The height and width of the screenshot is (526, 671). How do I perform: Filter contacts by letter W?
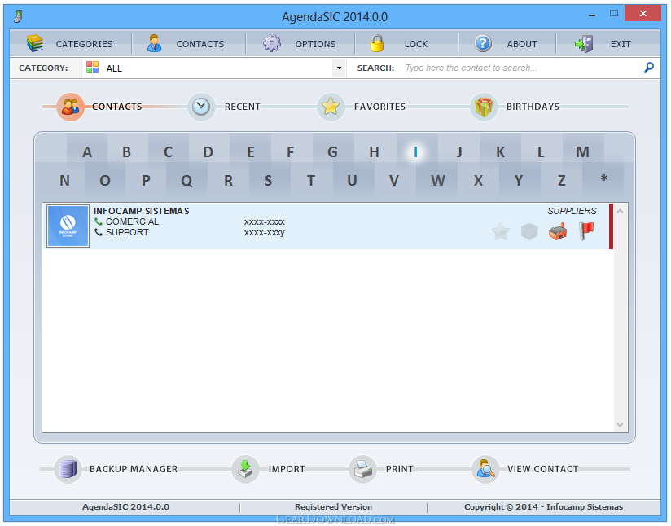[437, 180]
